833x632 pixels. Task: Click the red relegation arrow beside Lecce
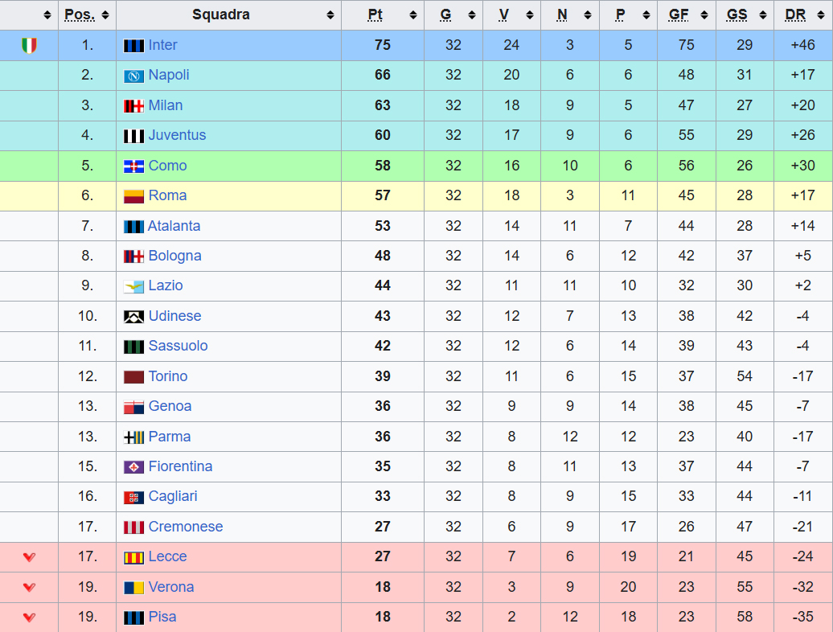click(29, 557)
